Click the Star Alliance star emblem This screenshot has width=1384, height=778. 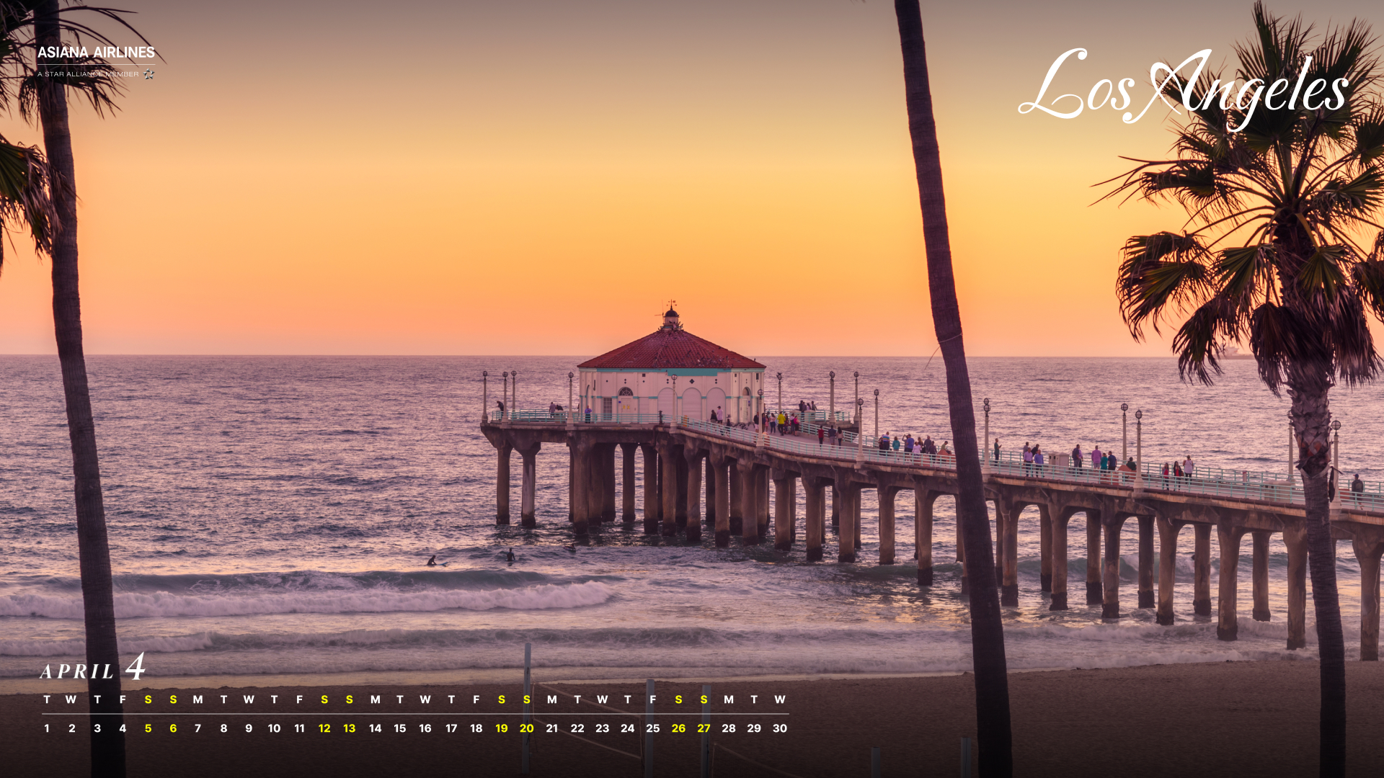148,74
